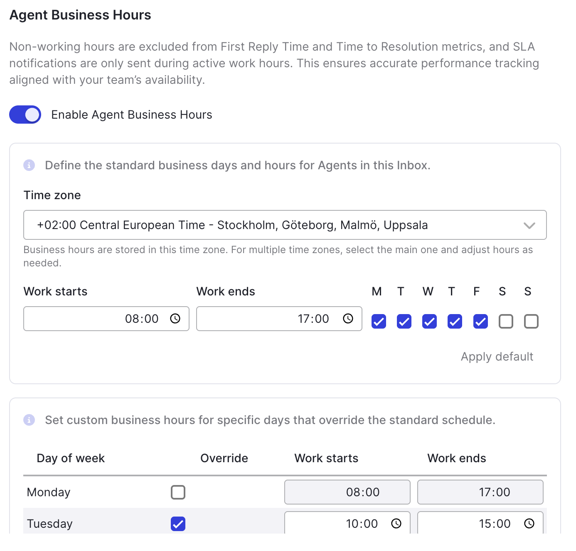Click the clock icon in Tuesday's end time
Viewport: 576px width, 551px height.
(529, 524)
